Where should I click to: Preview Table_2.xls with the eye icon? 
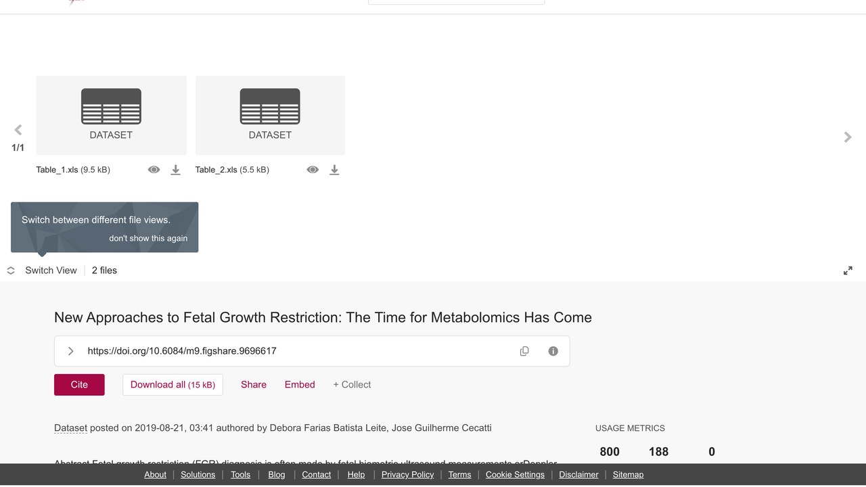[x=313, y=170]
